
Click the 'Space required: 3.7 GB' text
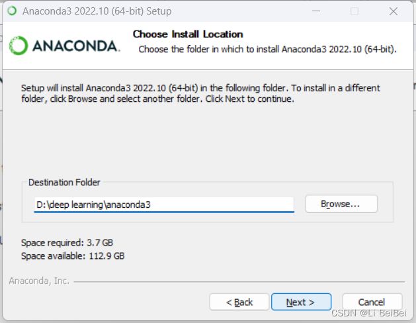67,243
